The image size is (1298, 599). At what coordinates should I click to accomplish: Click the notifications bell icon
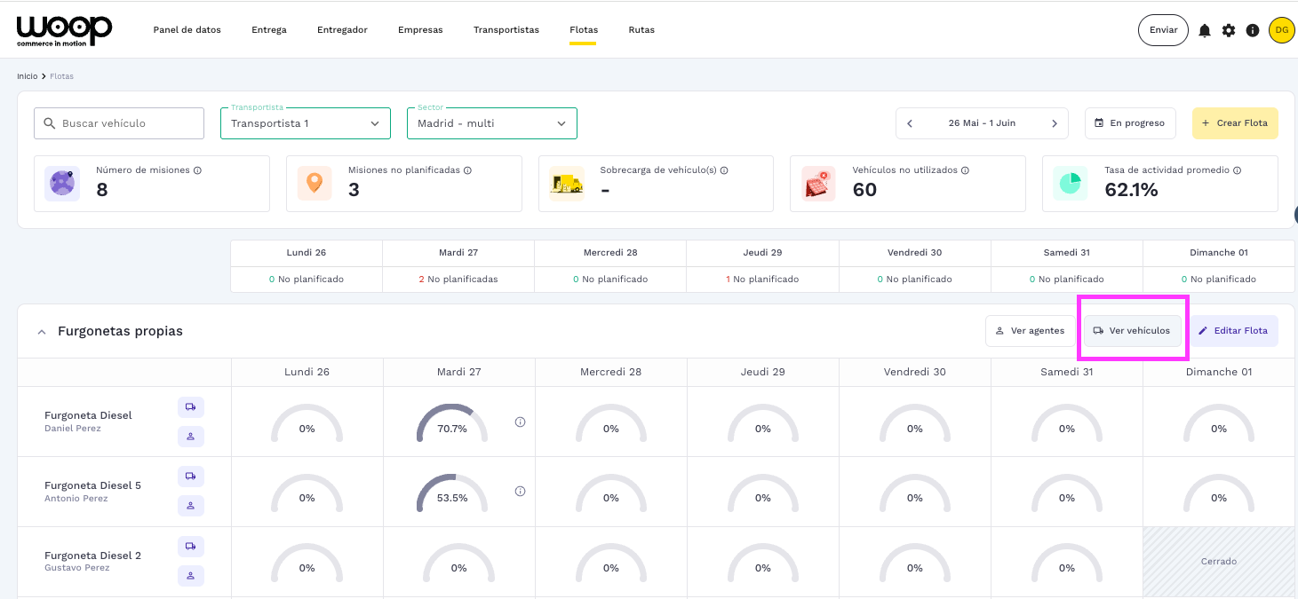coord(1205,30)
